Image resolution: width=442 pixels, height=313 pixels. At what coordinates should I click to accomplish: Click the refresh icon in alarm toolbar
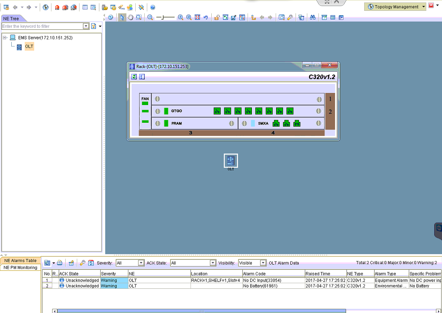(x=91, y=263)
